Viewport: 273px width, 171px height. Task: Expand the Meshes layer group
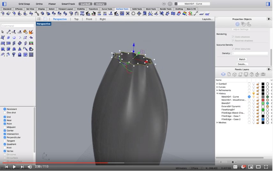[x=217, y=122]
